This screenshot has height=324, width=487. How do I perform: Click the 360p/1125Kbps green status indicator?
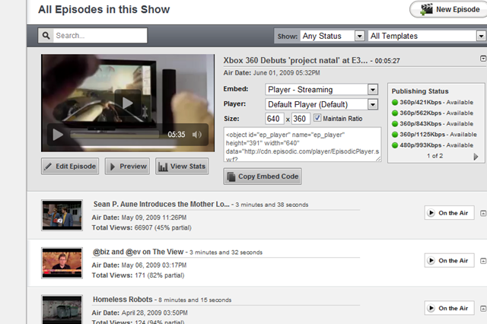coord(395,135)
